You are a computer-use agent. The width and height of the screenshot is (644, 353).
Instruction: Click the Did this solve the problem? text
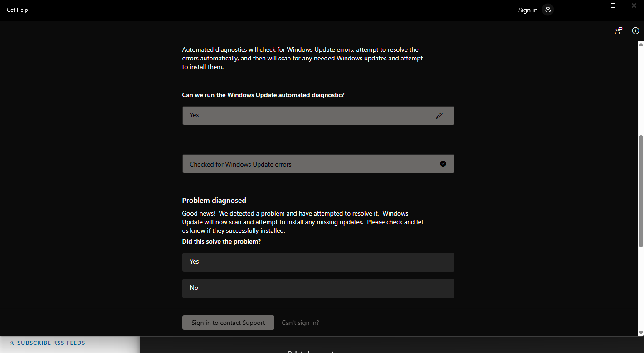(221, 241)
